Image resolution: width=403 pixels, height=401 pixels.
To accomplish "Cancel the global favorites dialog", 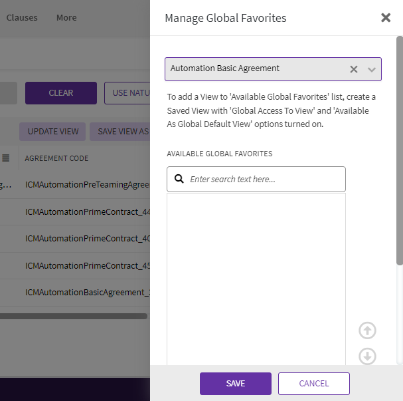I will 313,384.
